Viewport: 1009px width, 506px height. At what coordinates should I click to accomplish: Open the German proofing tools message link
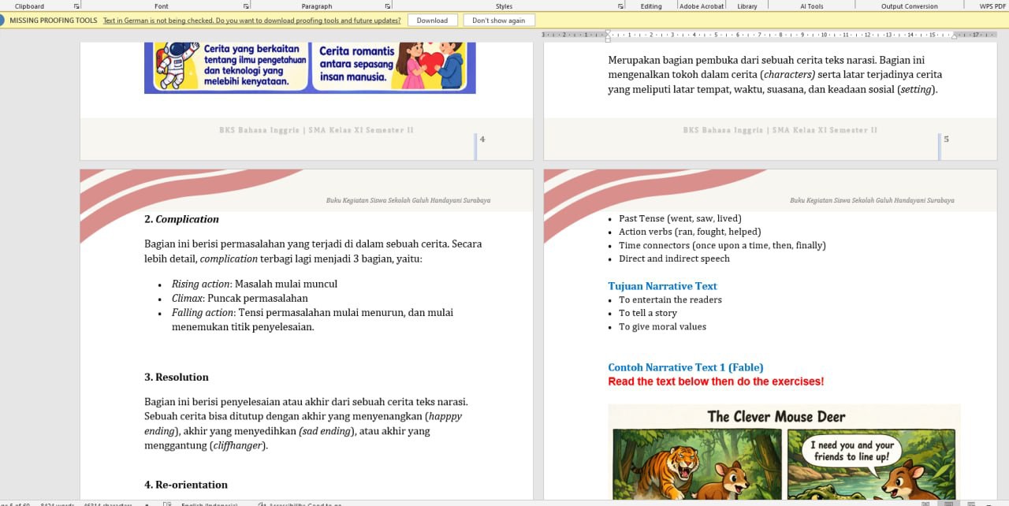pyautogui.click(x=252, y=20)
